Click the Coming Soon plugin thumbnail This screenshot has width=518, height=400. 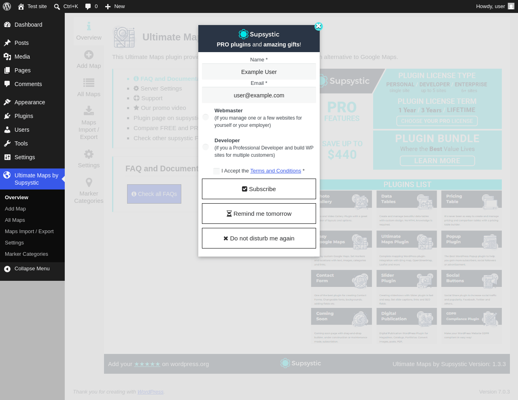point(342,326)
